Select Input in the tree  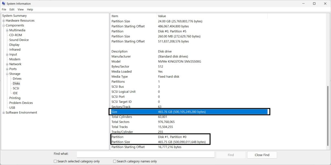tap(13, 54)
